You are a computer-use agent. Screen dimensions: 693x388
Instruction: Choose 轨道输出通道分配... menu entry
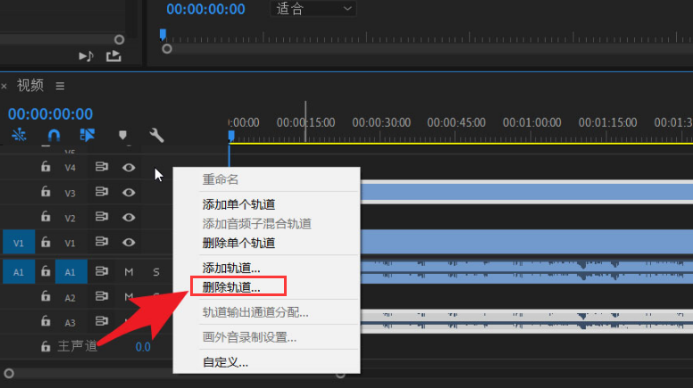click(255, 312)
